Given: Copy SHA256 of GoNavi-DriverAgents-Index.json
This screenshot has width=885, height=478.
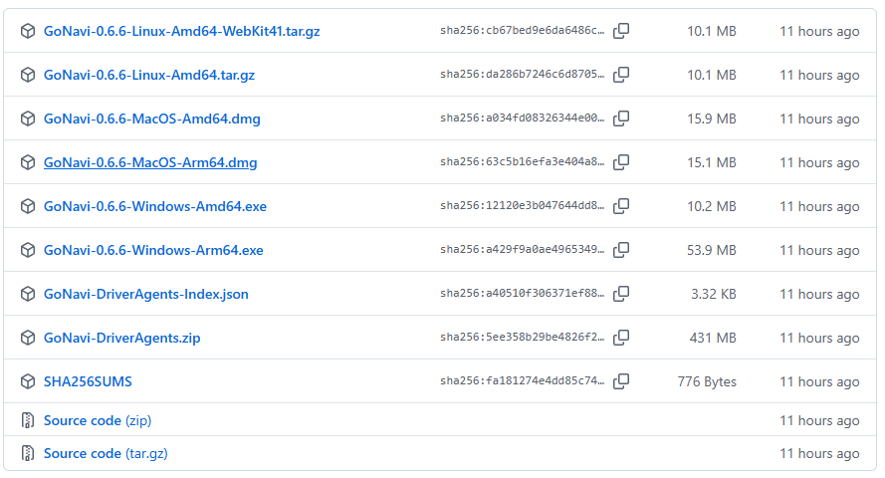Looking at the screenshot, I should point(621,294).
